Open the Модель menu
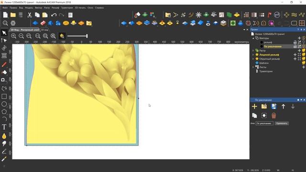The height and width of the screenshot is (172, 306). [29, 8]
